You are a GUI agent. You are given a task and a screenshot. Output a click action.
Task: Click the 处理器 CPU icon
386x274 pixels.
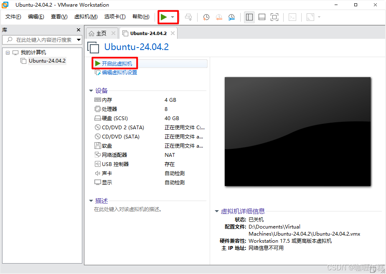pyautogui.click(x=97, y=109)
